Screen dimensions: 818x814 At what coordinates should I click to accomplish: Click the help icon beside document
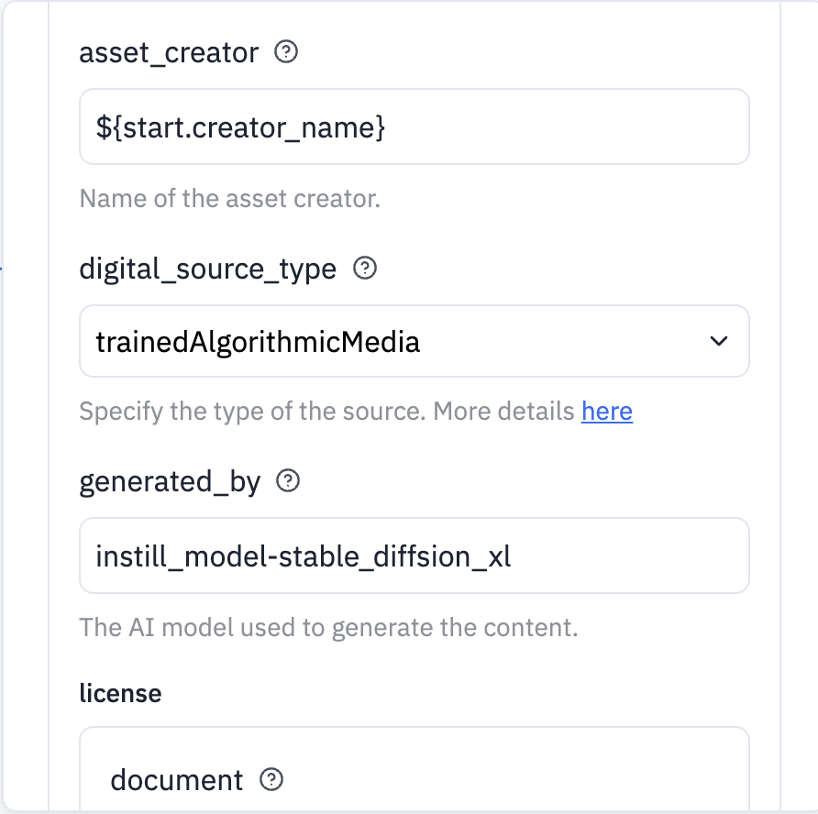point(271,780)
